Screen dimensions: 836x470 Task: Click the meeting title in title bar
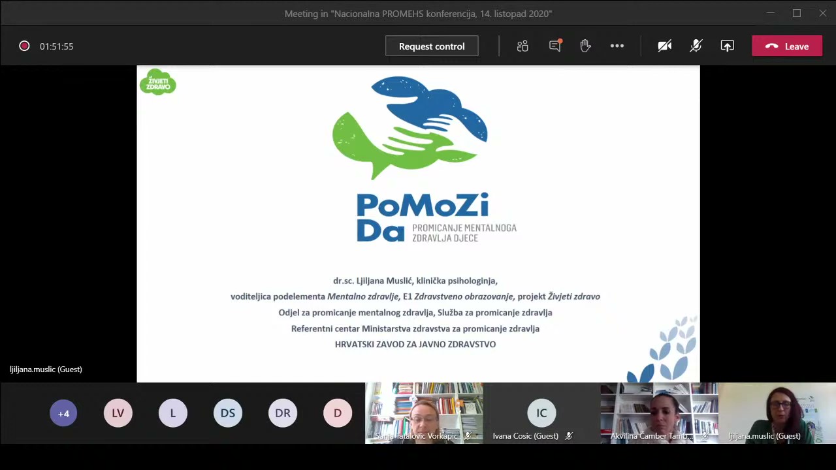tap(418, 14)
